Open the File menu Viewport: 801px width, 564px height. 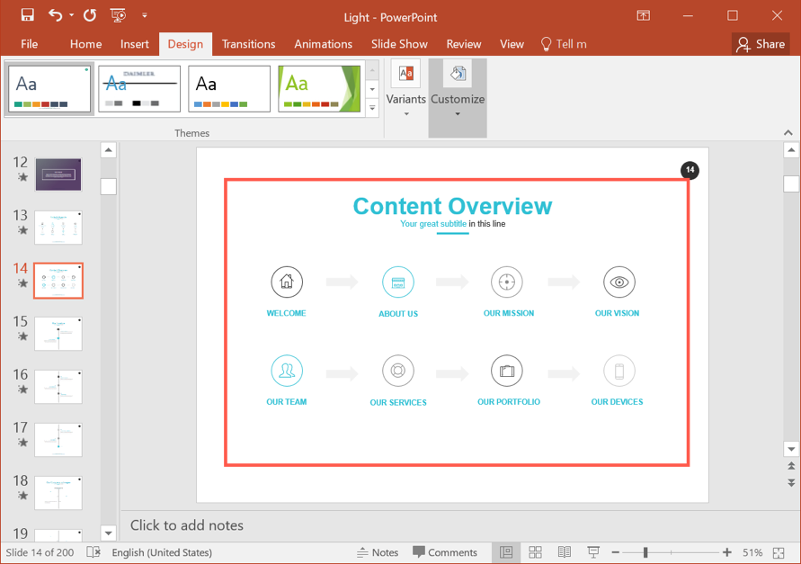29,44
